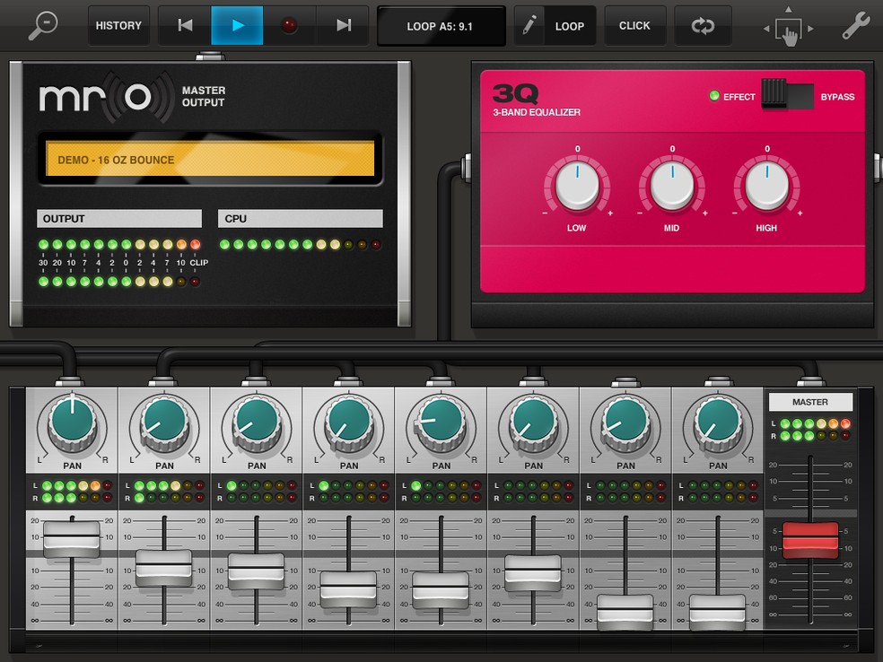The image size is (883, 662).
Task: Open the History panel
Action: pos(118,26)
